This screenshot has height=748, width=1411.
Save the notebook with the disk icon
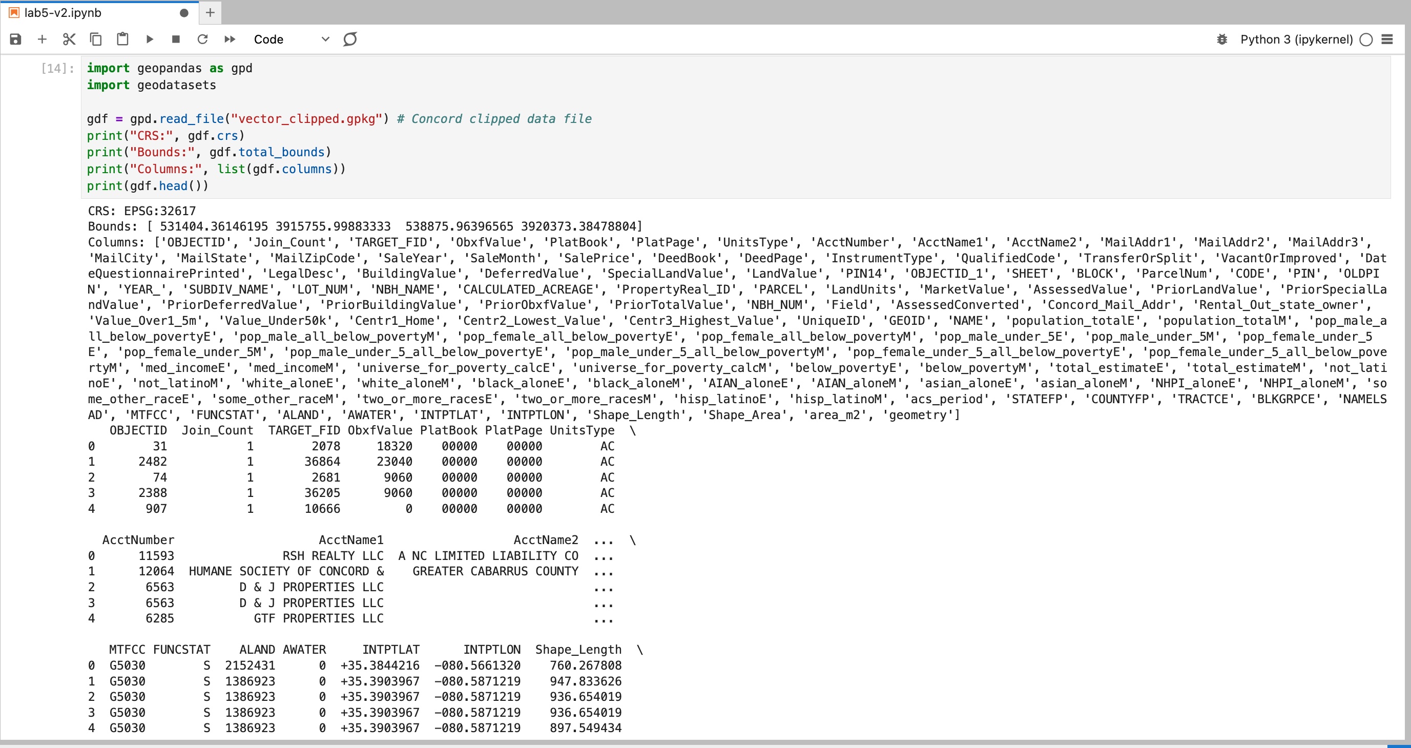pos(15,39)
